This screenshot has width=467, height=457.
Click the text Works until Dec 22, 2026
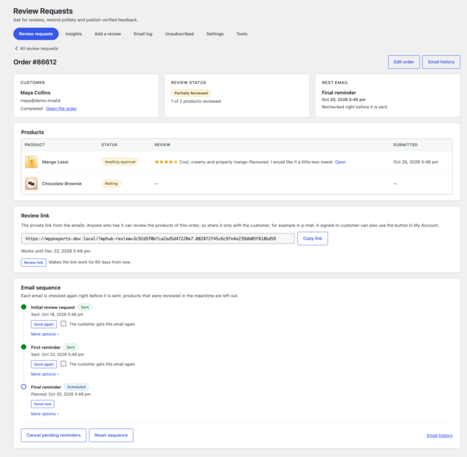point(57,251)
